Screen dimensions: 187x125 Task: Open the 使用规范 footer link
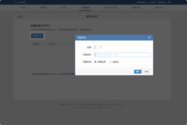(83, 104)
